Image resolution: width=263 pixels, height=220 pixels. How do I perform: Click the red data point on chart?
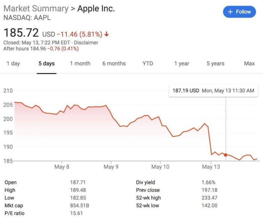pyautogui.click(x=226, y=155)
